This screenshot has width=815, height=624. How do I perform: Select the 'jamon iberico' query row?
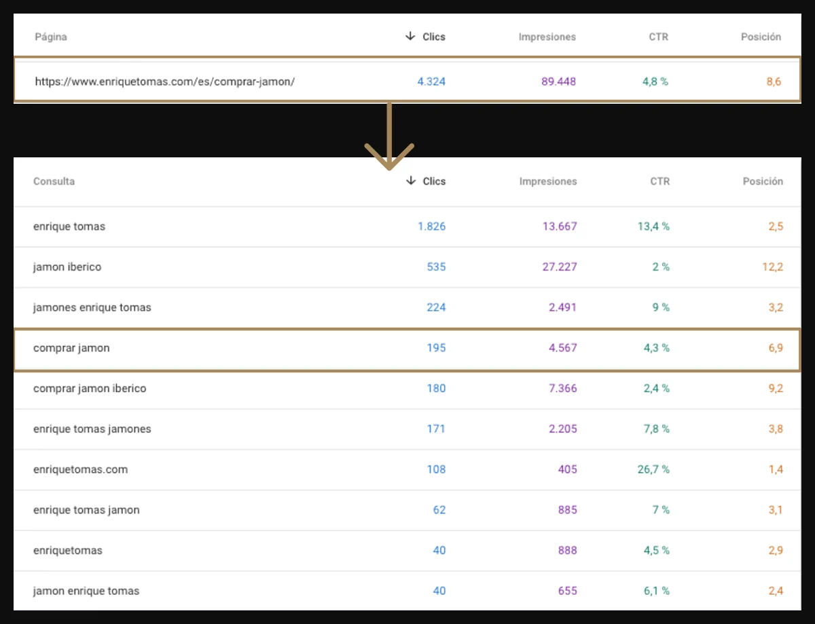407,267
